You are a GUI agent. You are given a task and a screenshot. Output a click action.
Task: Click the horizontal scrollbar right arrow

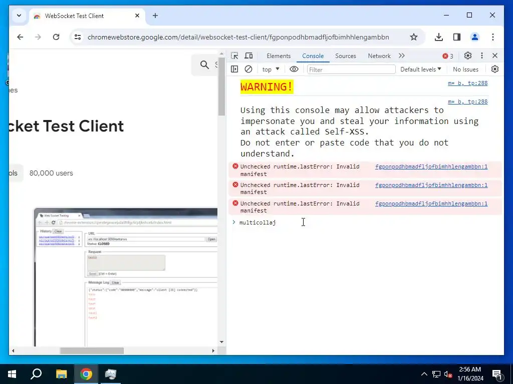pos(213,350)
